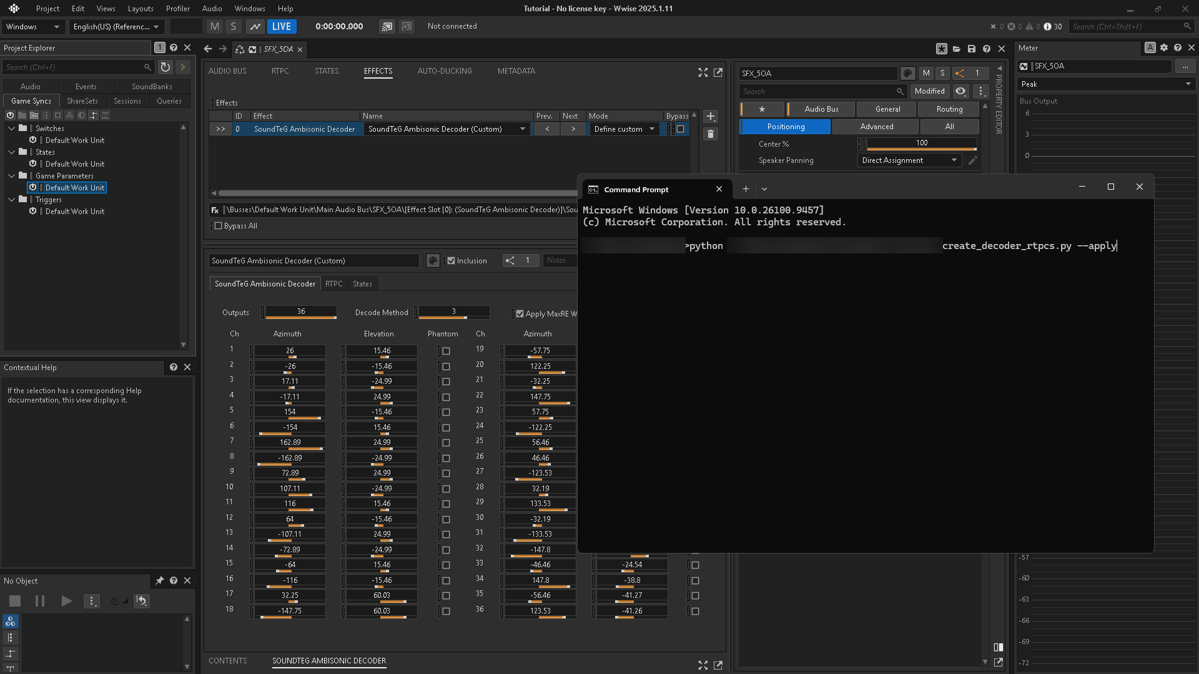The width and height of the screenshot is (1199, 674).
Task: Save the SFX_5OA editor with disk icon
Action: pos(972,49)
